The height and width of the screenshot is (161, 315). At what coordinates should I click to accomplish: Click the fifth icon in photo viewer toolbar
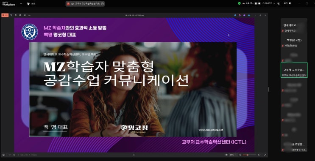[25, 15]
